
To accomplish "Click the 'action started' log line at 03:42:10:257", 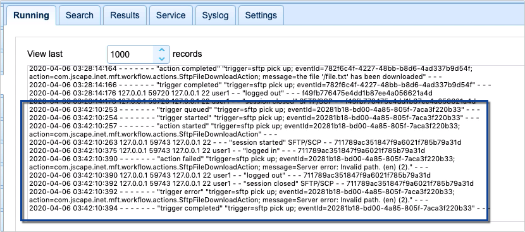I will 245,130.
